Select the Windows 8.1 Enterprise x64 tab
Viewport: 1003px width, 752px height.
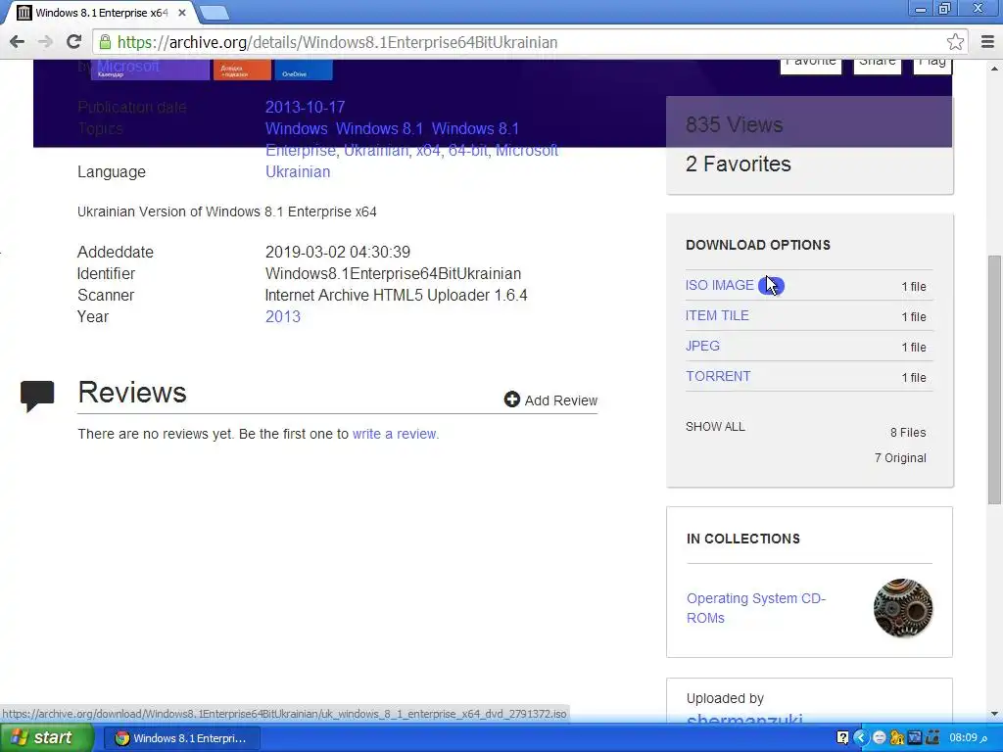pyautogui.click(x=101, y=12)
